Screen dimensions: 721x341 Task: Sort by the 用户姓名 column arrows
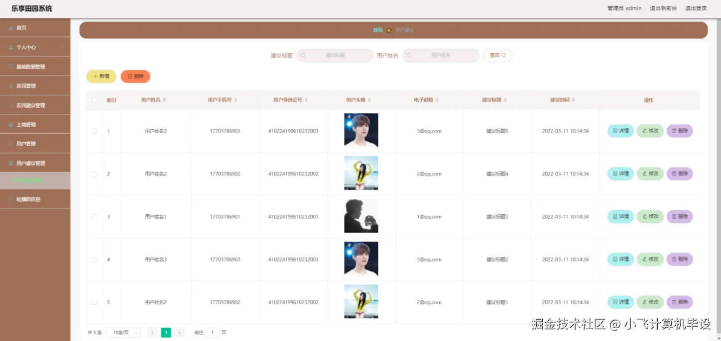coord(164,100)
